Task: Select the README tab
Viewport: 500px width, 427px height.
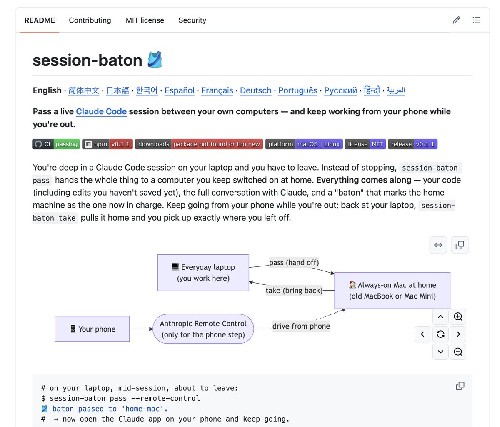Action: [40, 20]
